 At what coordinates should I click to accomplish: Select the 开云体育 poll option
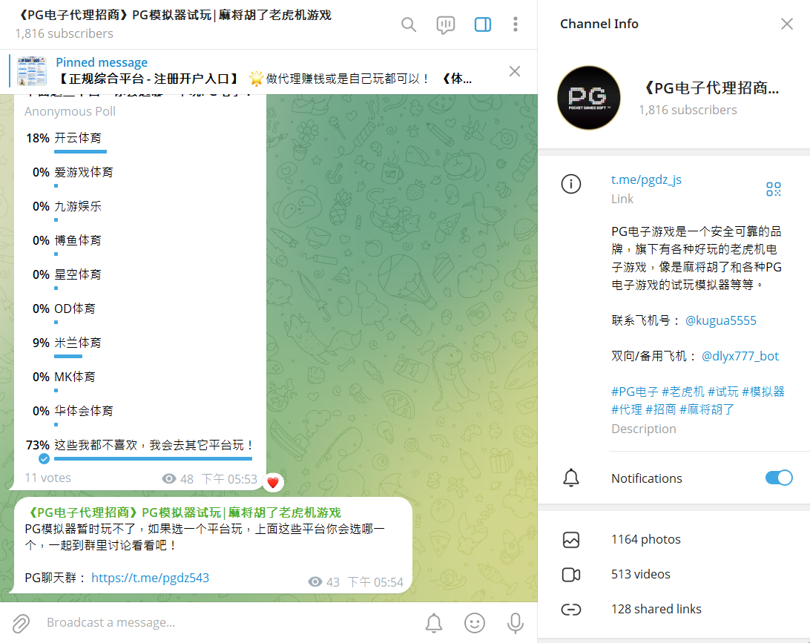[140, 142]
